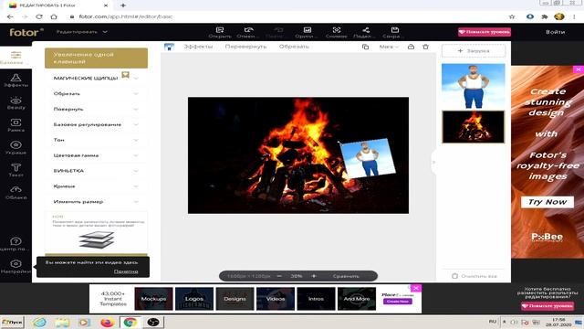
Task: Expand the Resize section
Action: pyautogui.click(x=96, y=201)
